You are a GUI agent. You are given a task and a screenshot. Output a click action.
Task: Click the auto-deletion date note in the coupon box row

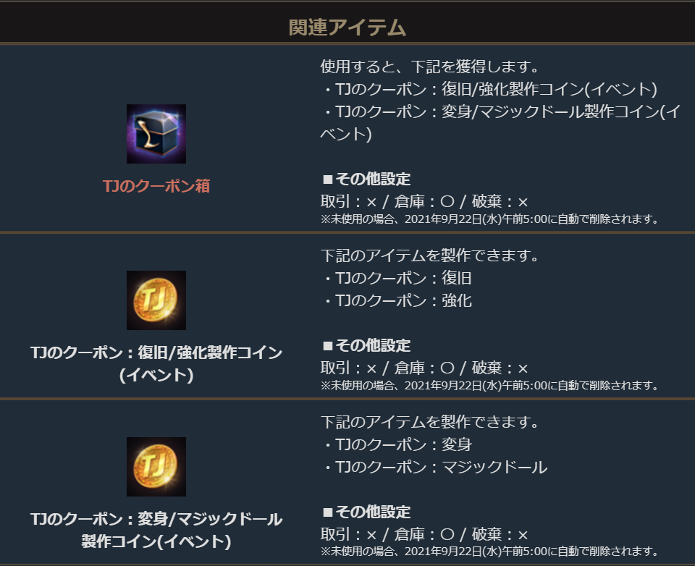tap(489, 219)
